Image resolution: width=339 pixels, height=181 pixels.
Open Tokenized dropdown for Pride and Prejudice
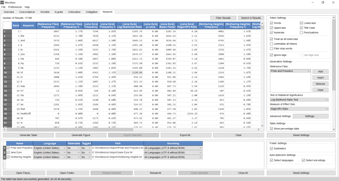[x=73, y=148]
